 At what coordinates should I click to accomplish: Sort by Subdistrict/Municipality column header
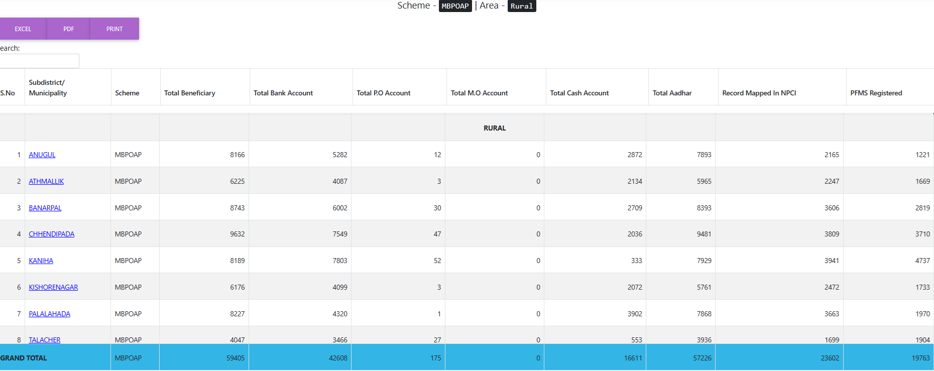click(x=68, y=87)
